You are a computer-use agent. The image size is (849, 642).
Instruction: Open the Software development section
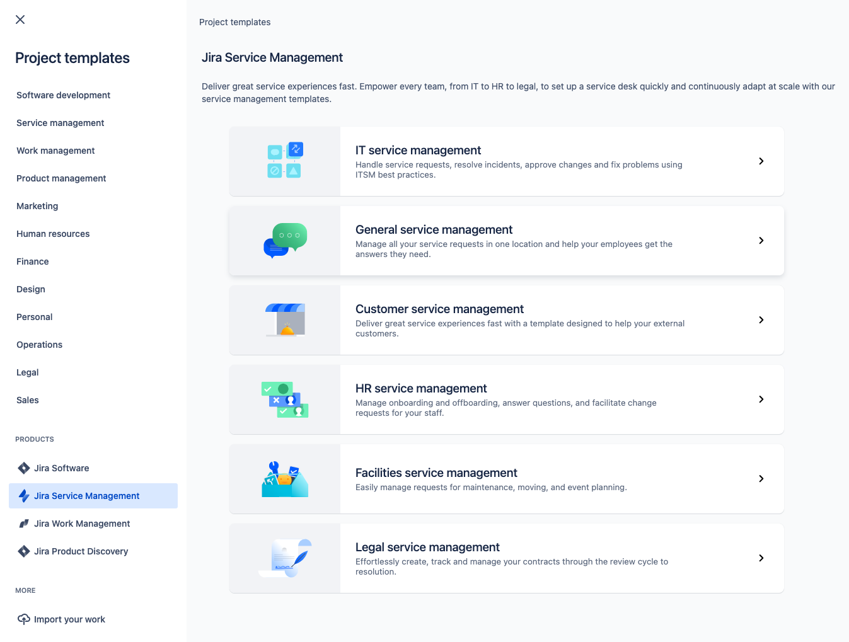point(63,95)
